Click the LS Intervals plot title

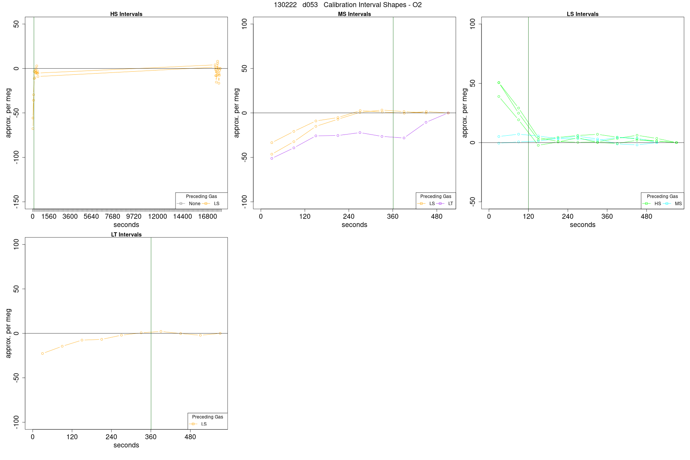583,14
